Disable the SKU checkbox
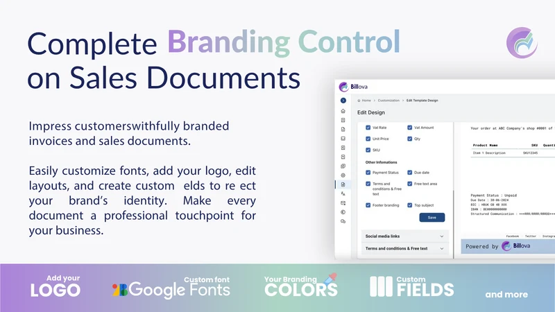This screenshot has height=312, width=555. [368, 150]
